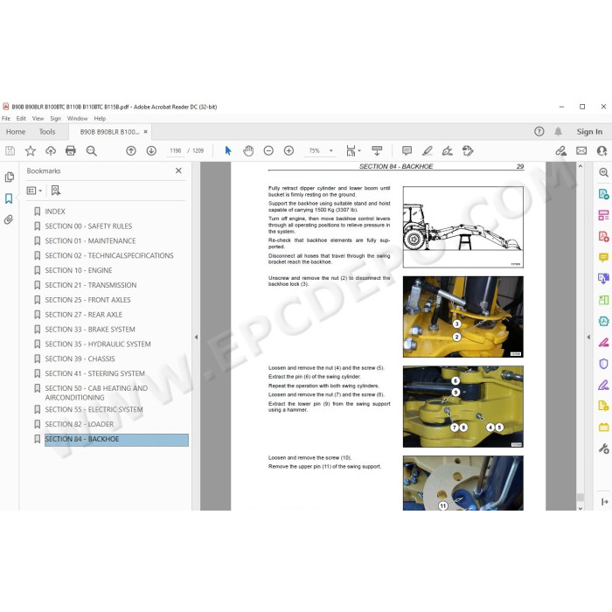Open the File menu

click(6, 118)
